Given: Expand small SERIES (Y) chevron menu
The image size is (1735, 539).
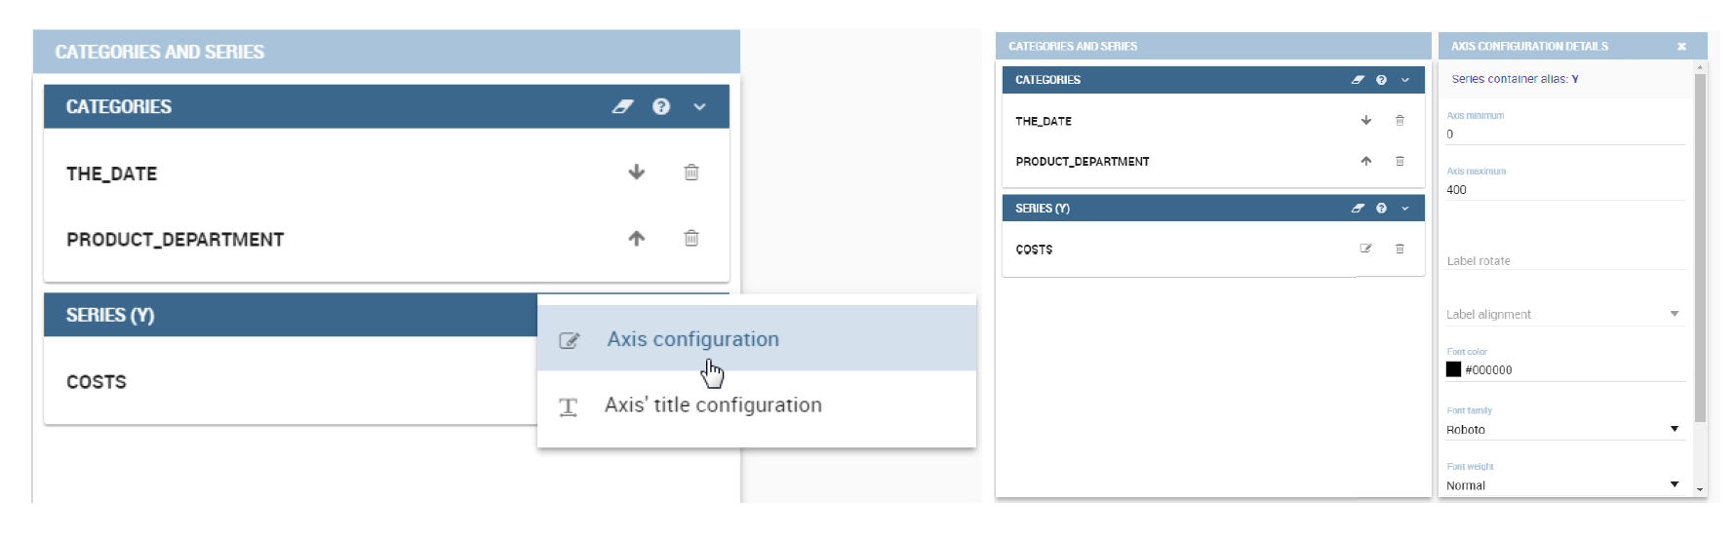Looking at the screenshot, I should [1405, 208].
